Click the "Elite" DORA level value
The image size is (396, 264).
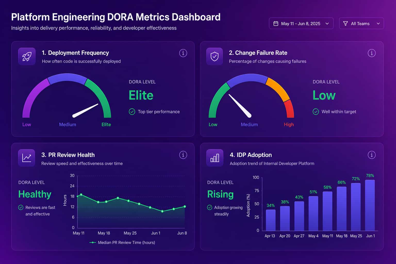tap(141, 95)
